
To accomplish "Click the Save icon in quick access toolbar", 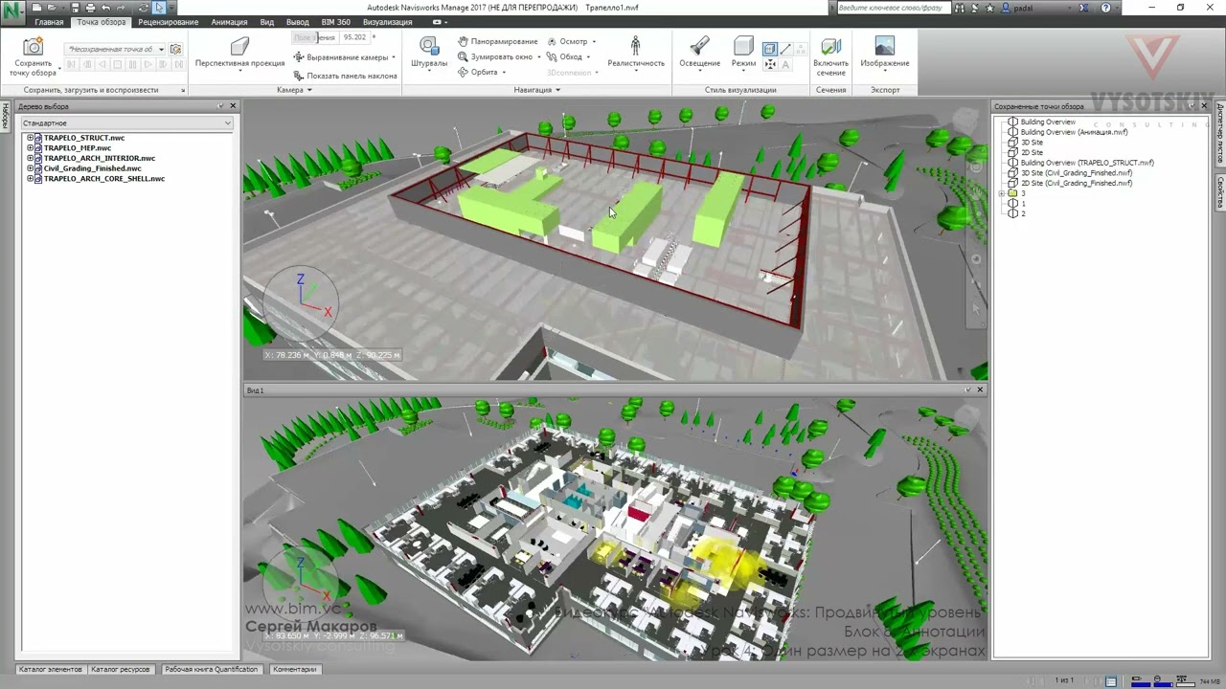I will (75, 8).
